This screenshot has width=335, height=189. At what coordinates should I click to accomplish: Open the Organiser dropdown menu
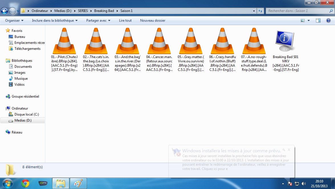(14, 20)
